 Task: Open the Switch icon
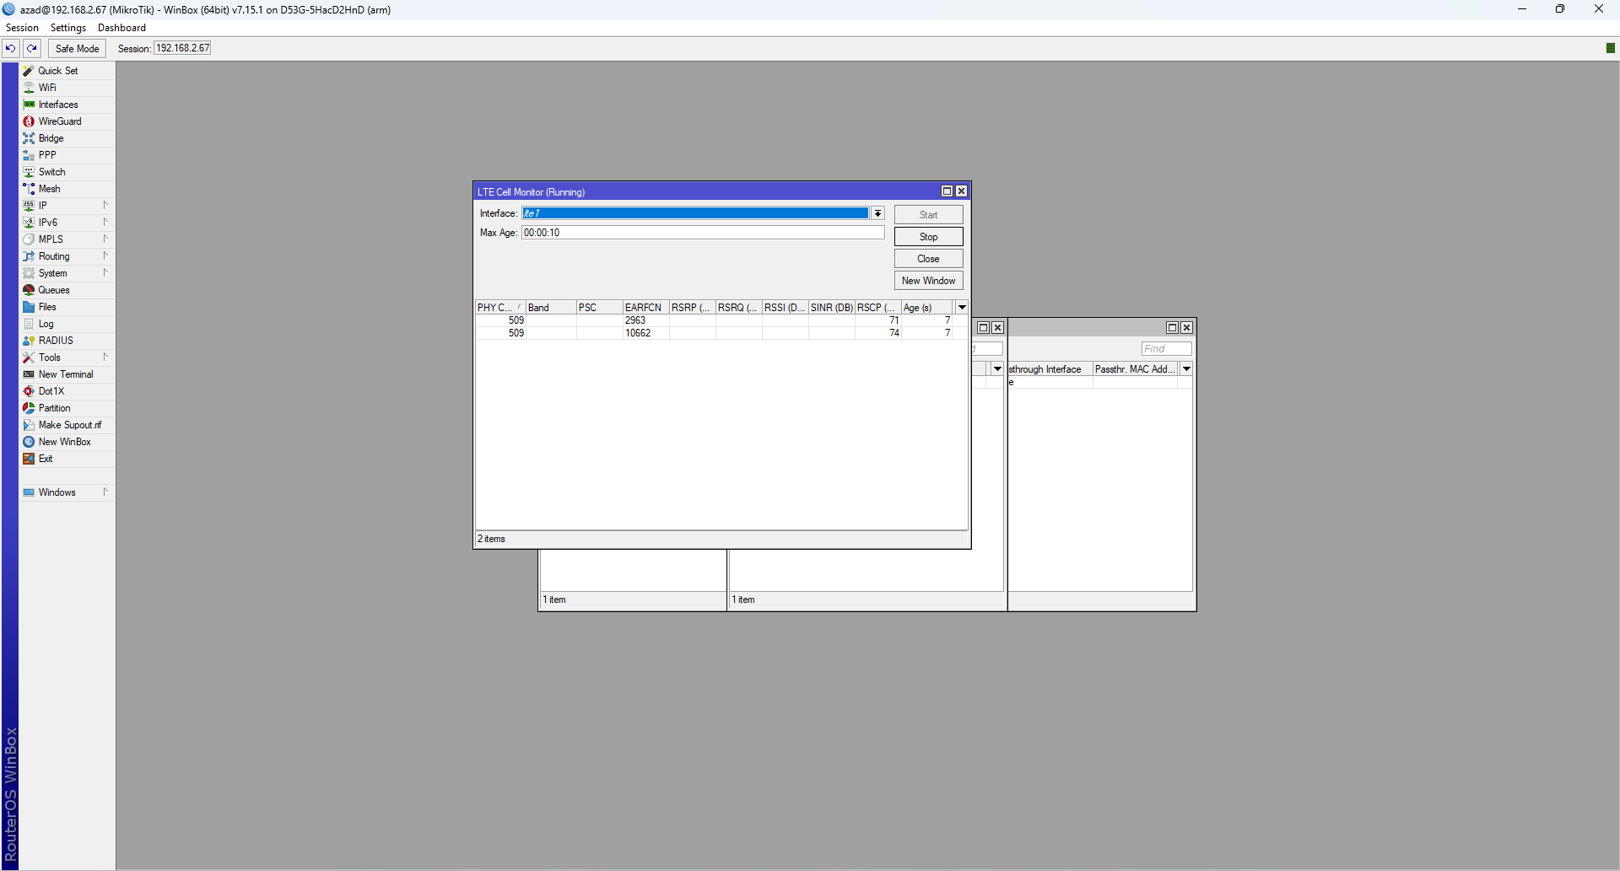coord(29,172)
